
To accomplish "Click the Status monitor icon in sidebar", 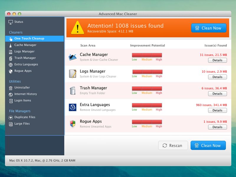I will click(x=11, y=22).
